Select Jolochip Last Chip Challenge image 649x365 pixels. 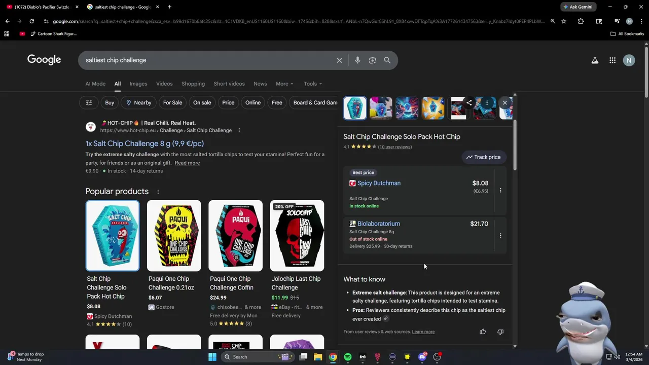click(x=297, y=236)
